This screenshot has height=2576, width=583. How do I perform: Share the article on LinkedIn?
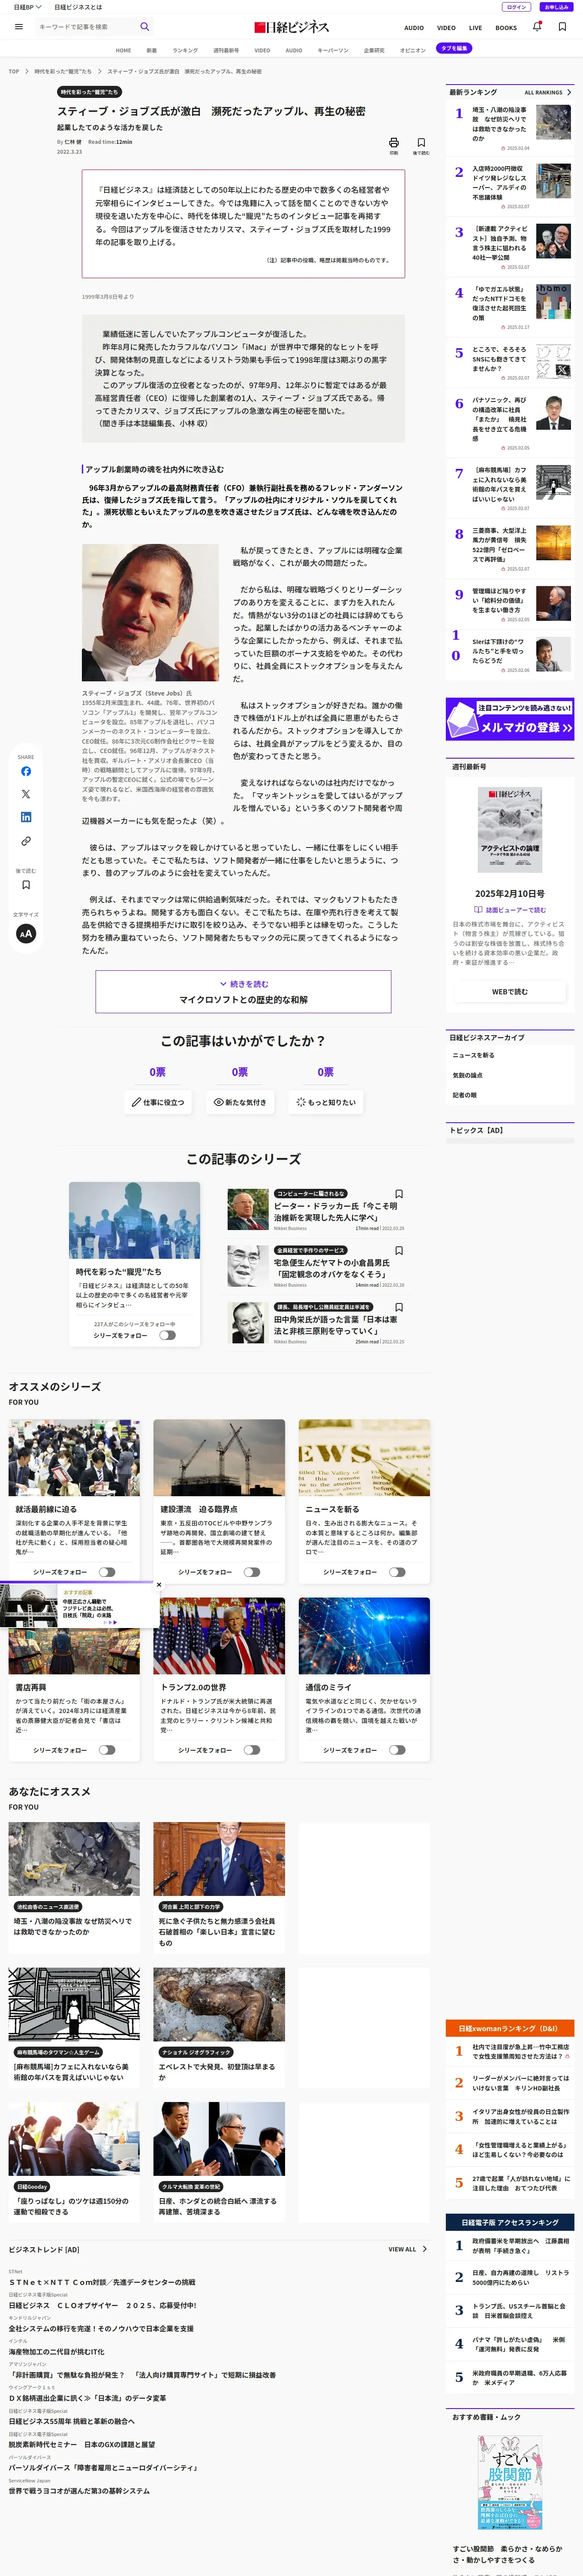26,817
